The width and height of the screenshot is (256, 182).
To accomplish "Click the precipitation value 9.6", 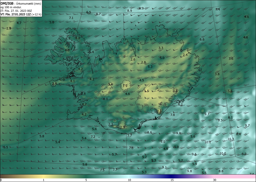I will 194,154.
